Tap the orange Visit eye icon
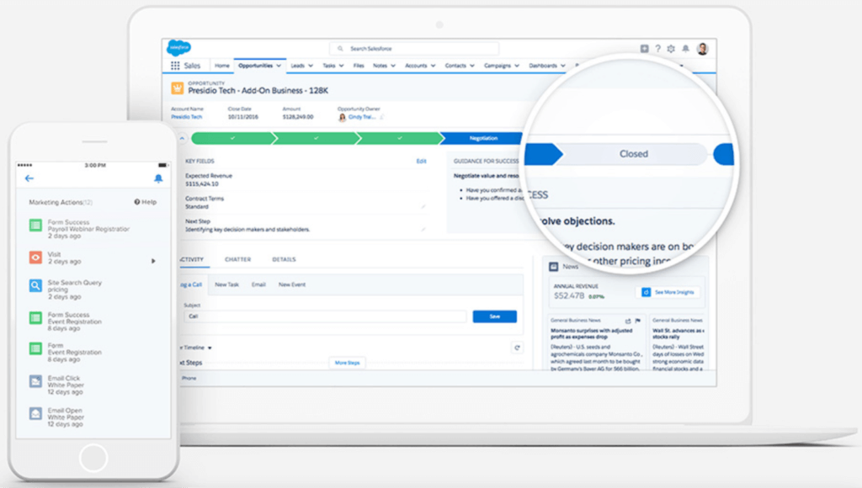The height and width of the screenshot is (488, 862). coord(35,257)
